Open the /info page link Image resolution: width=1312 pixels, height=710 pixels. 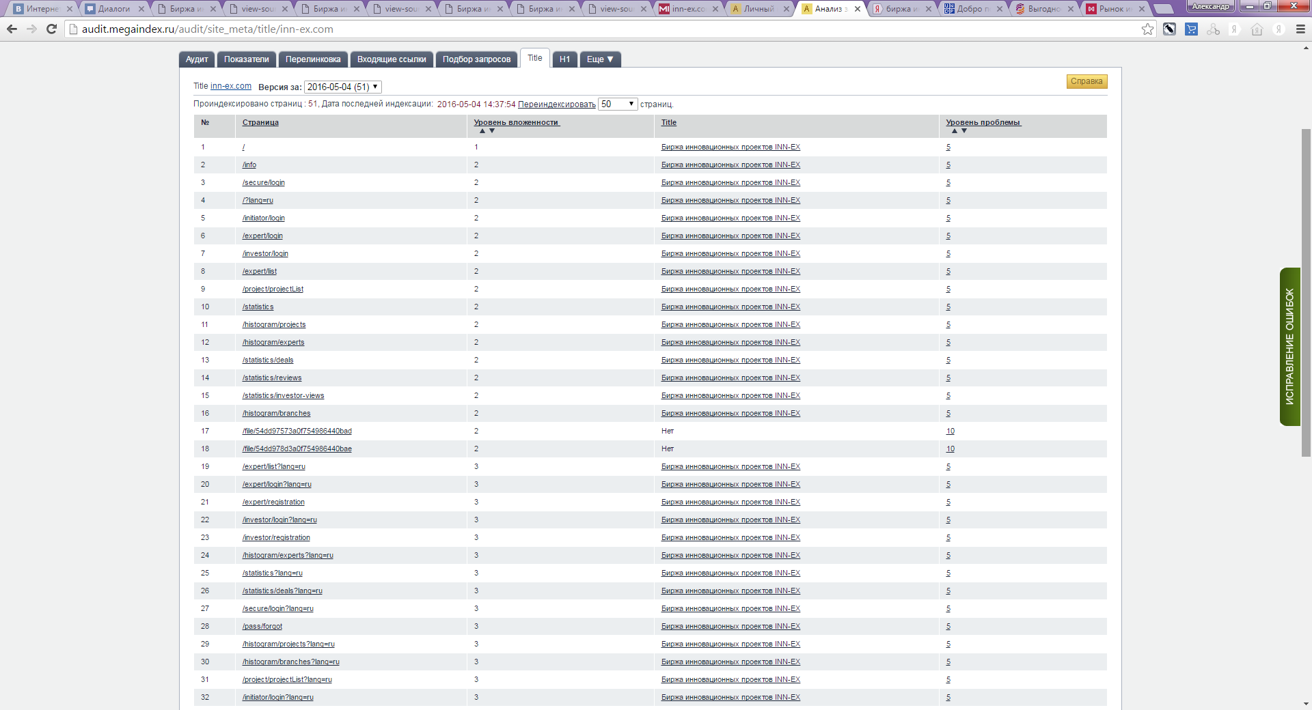249,165
